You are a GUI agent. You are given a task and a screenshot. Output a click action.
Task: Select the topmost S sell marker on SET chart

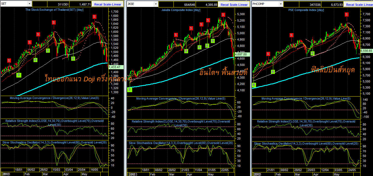tap(94, 17)
